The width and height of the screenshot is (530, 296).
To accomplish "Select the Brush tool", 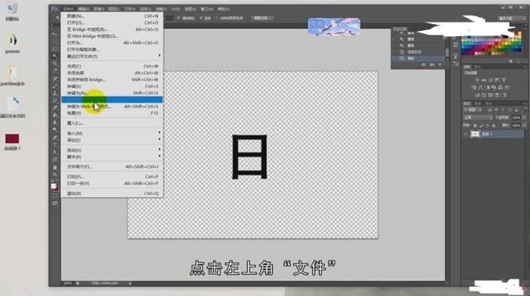I will point(55,86).
